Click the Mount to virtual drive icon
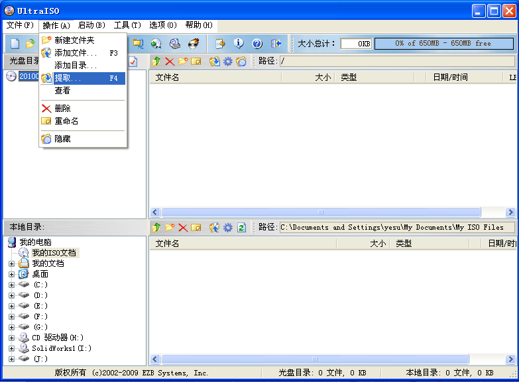Image resolution: width=519 pixels, height=382 pixels. pyautogui.click(x=175, y=43)
